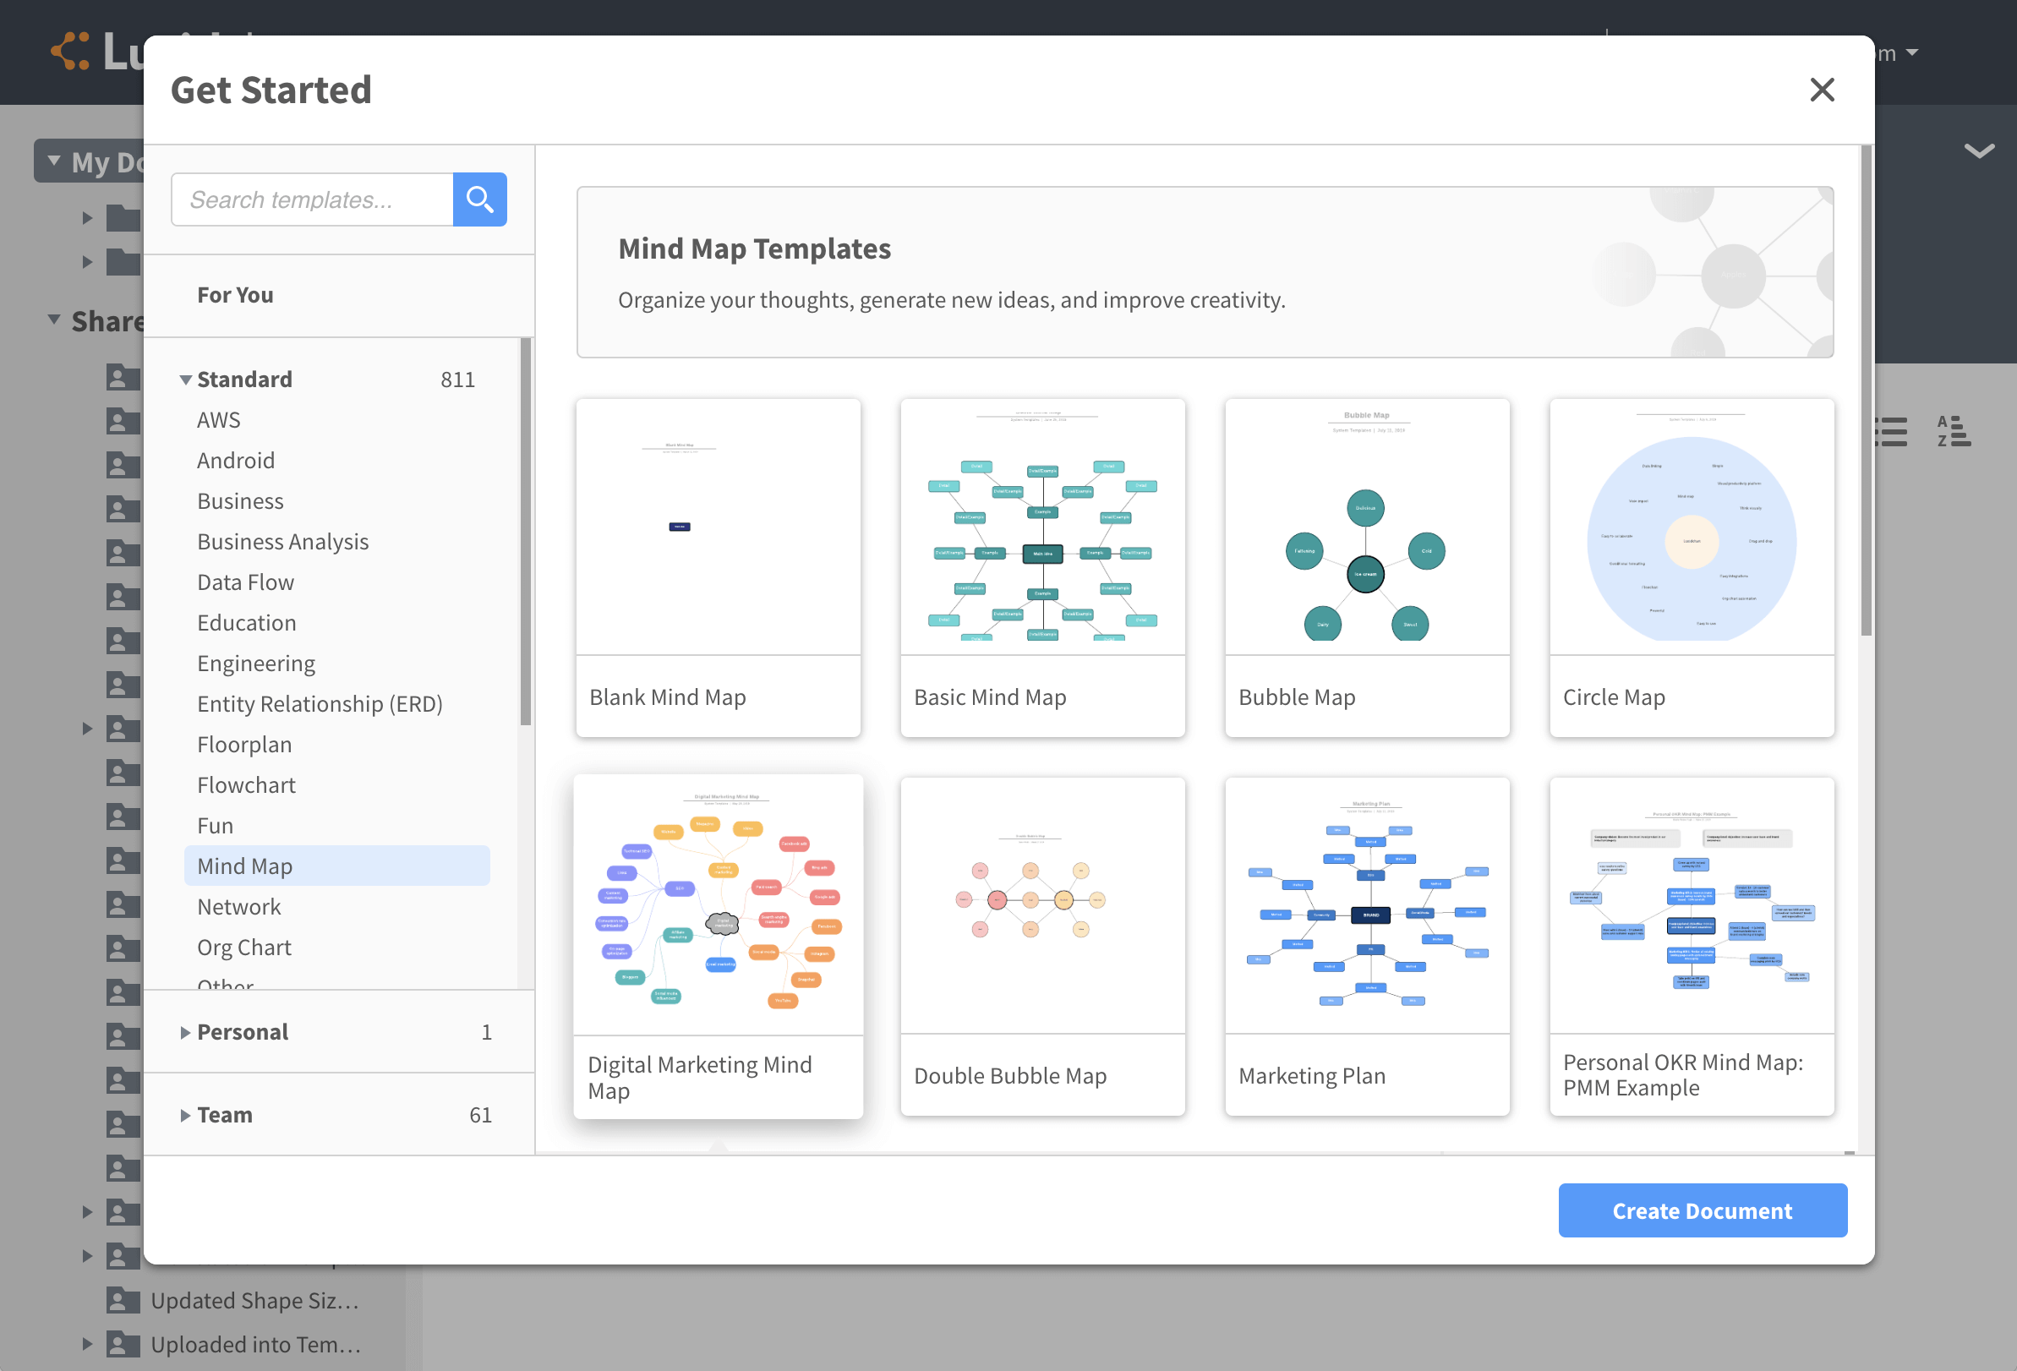Click the search magnifier button
Screen dimensions: 2017x1371
pyautogui.click(x=479, y=199)
